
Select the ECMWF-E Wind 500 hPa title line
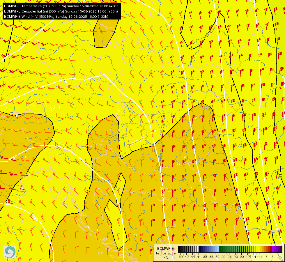56,17
